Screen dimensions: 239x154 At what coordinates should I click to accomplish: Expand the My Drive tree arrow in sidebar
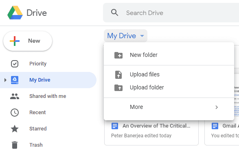(x=5, y=80)
